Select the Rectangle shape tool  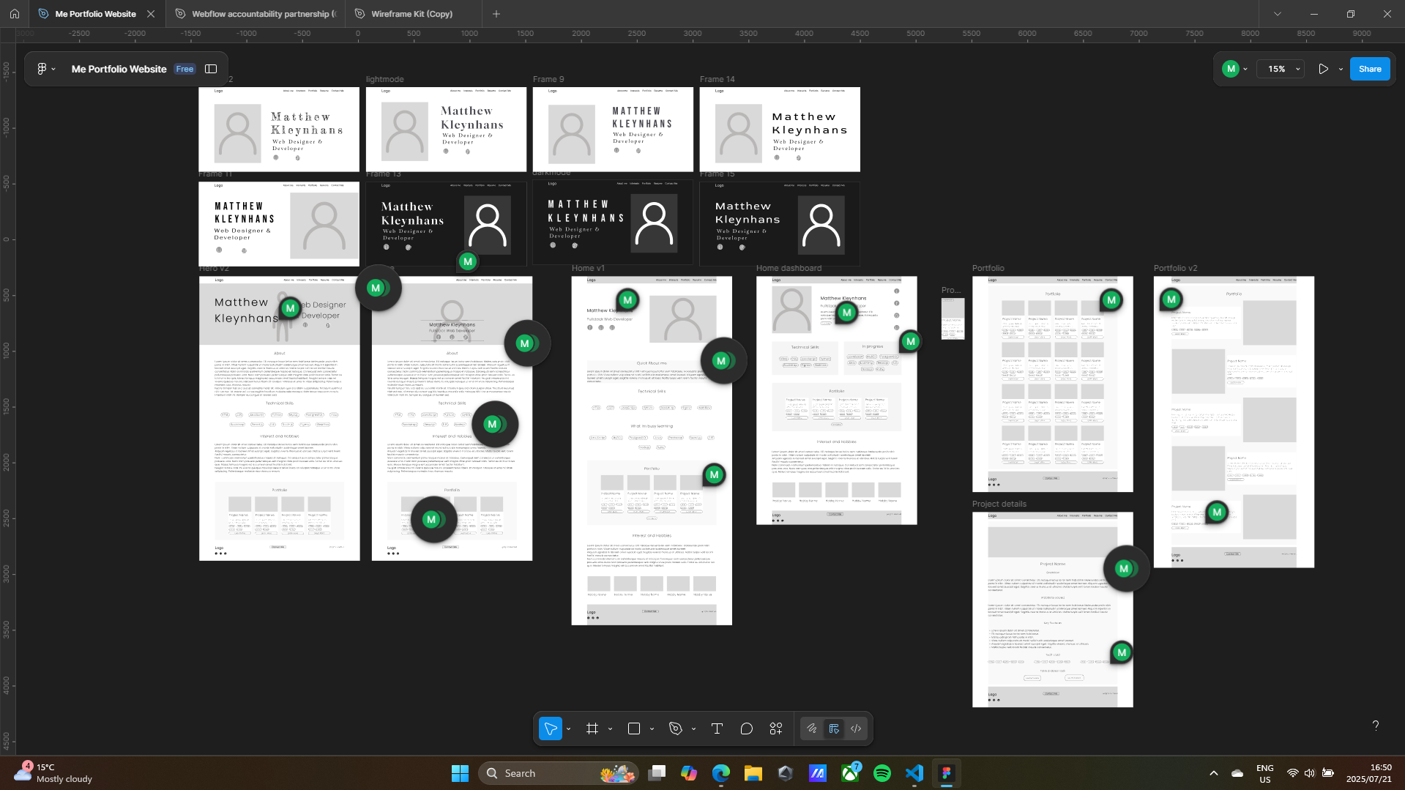634,728
